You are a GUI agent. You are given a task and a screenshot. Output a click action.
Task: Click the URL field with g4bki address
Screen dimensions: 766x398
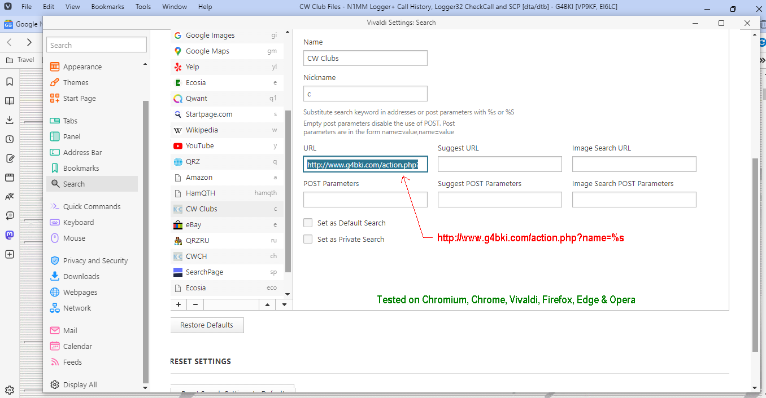point(365,165)
